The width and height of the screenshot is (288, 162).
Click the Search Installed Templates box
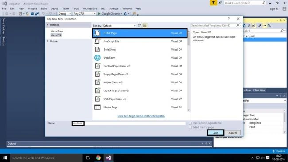[214, 26]
